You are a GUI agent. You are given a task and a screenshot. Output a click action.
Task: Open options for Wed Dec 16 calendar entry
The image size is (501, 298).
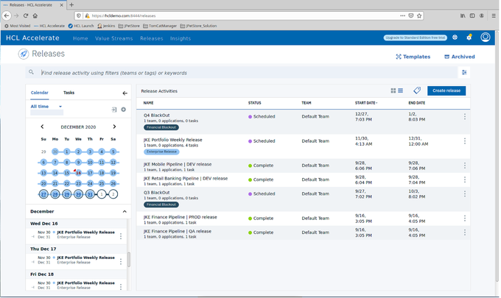[x=121, y=236]
